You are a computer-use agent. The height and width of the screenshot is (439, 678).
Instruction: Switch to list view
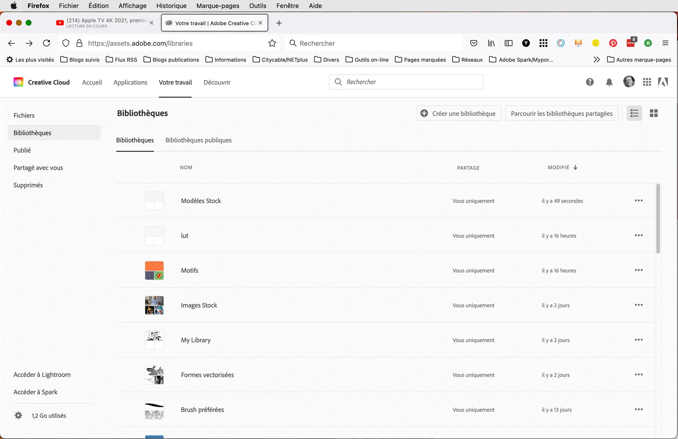click(x=634, y=113)
